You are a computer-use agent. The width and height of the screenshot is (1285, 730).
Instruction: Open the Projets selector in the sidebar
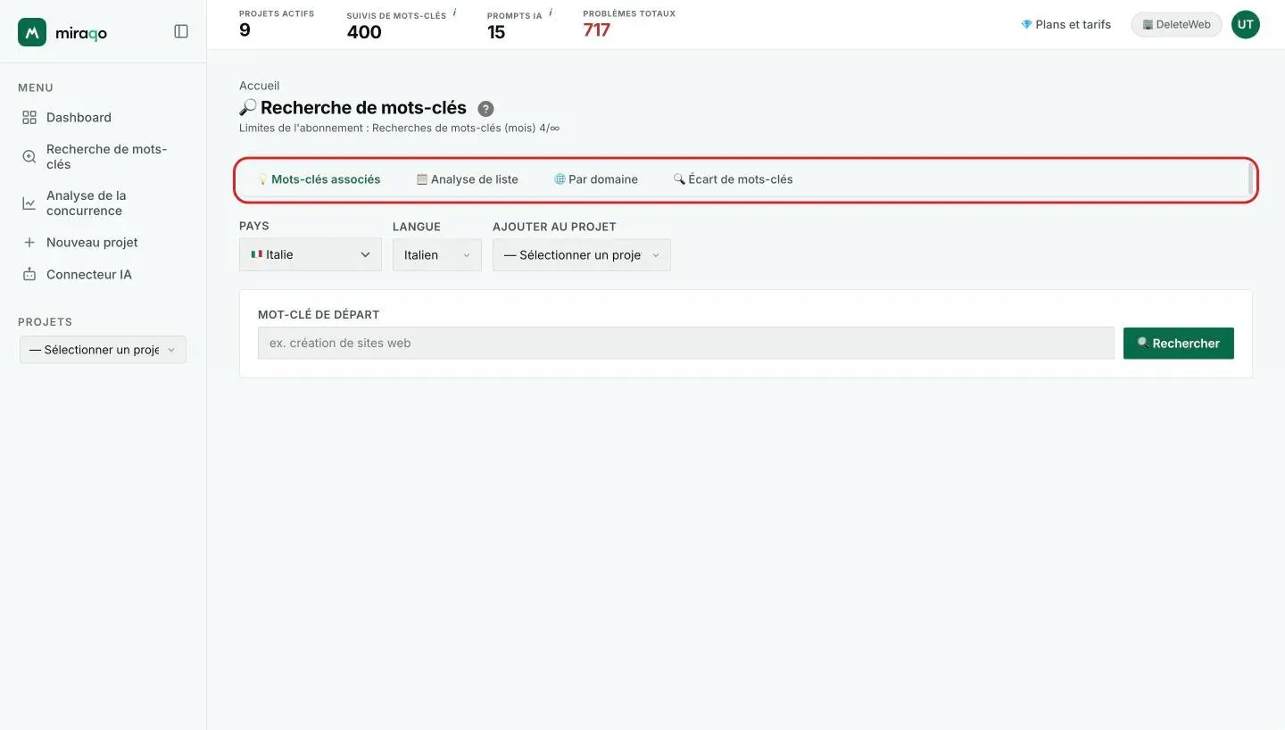click(x=103, y=350)
